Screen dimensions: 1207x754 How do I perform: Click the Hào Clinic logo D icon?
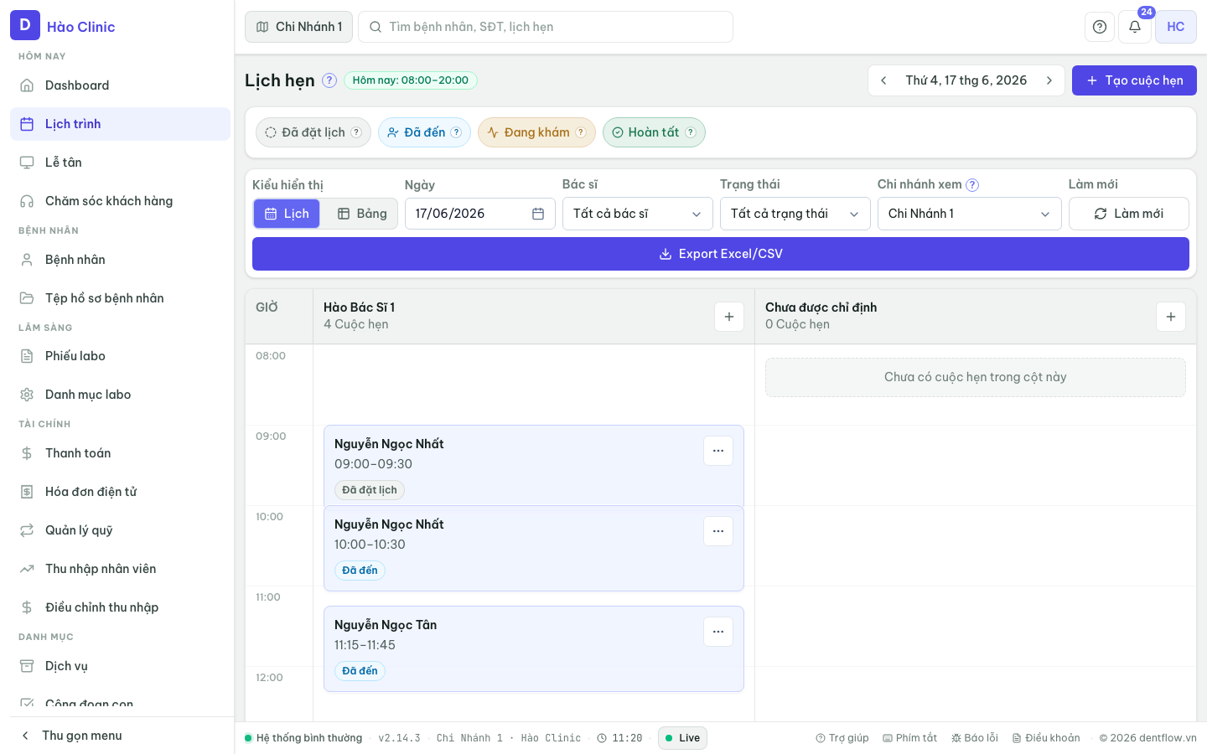coord(25,25)
